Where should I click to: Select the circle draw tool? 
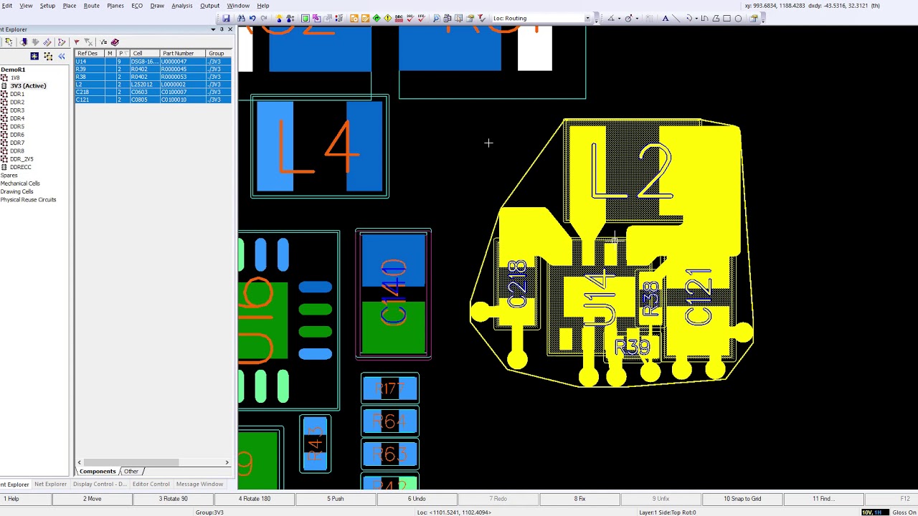click(738, 18)
